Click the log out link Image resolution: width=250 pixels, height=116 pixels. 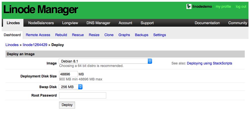(241, 6)
